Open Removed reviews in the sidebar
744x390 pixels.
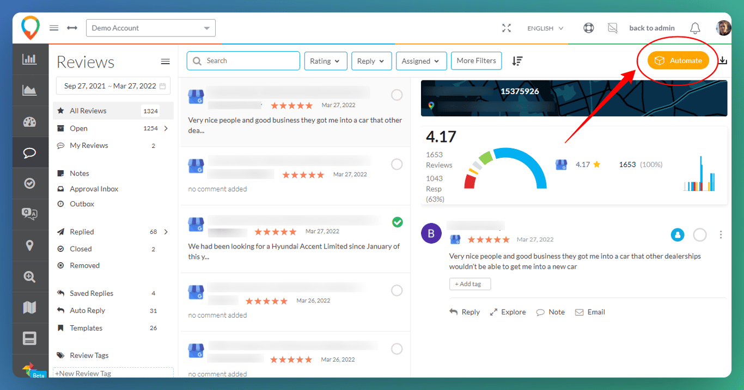point(84,266)
